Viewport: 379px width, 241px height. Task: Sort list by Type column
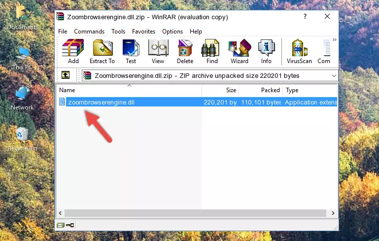(x=310, y=90)
